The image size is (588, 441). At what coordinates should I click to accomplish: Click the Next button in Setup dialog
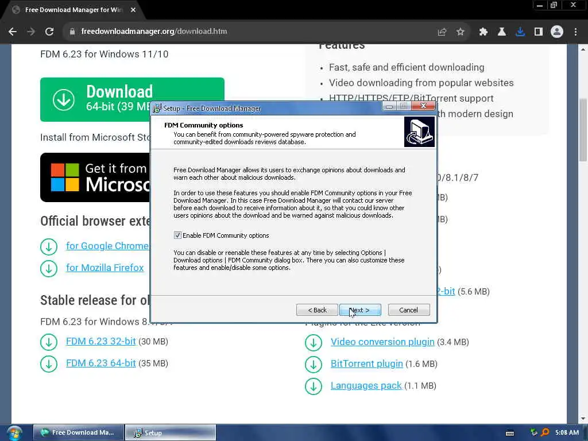pos(360,310)
